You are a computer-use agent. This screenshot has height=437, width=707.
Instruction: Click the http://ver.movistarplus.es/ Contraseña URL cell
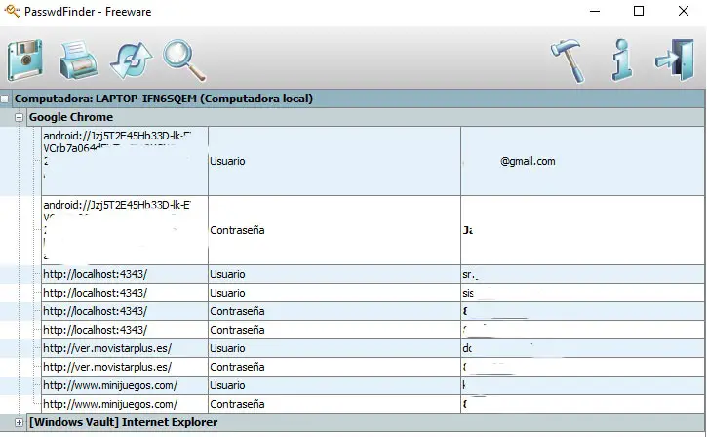click(x=125, y=367)
